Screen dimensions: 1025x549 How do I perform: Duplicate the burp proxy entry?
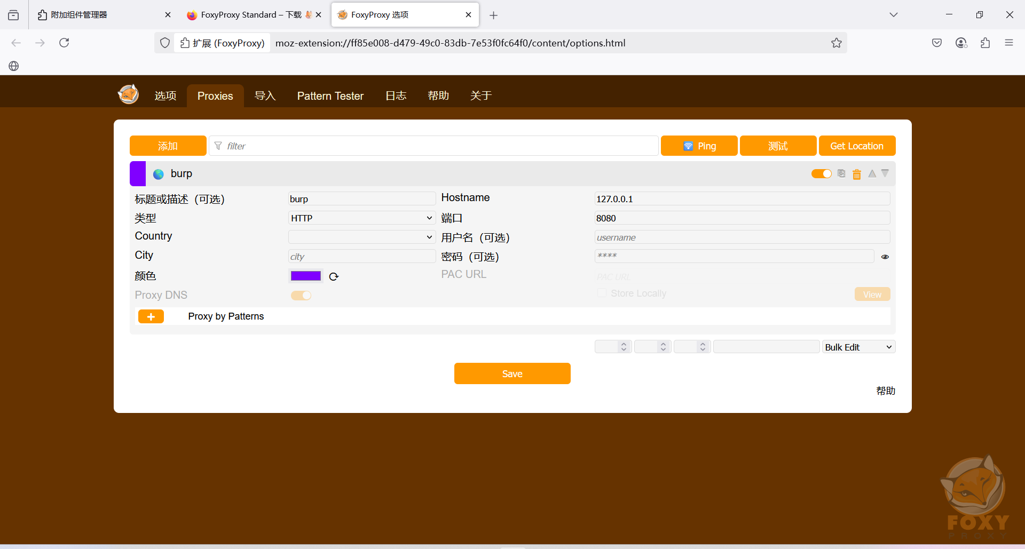click(841, 173)
